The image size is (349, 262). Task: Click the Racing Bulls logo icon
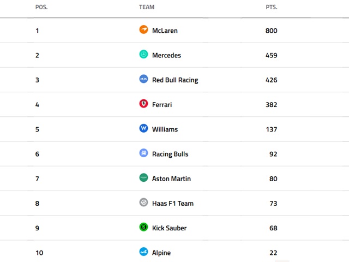click(143, 153)
